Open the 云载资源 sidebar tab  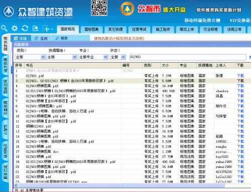[x=6, y=108]
